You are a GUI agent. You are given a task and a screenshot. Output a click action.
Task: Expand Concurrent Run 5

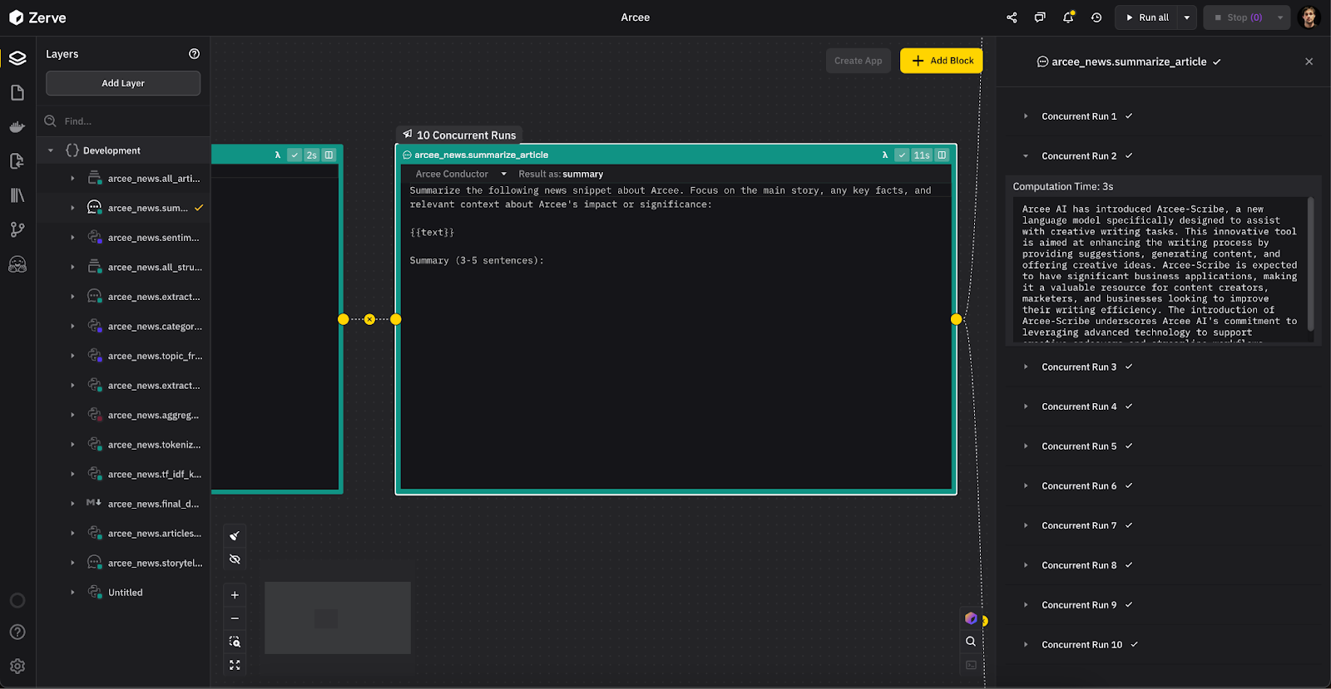[x=1026, y=446]
